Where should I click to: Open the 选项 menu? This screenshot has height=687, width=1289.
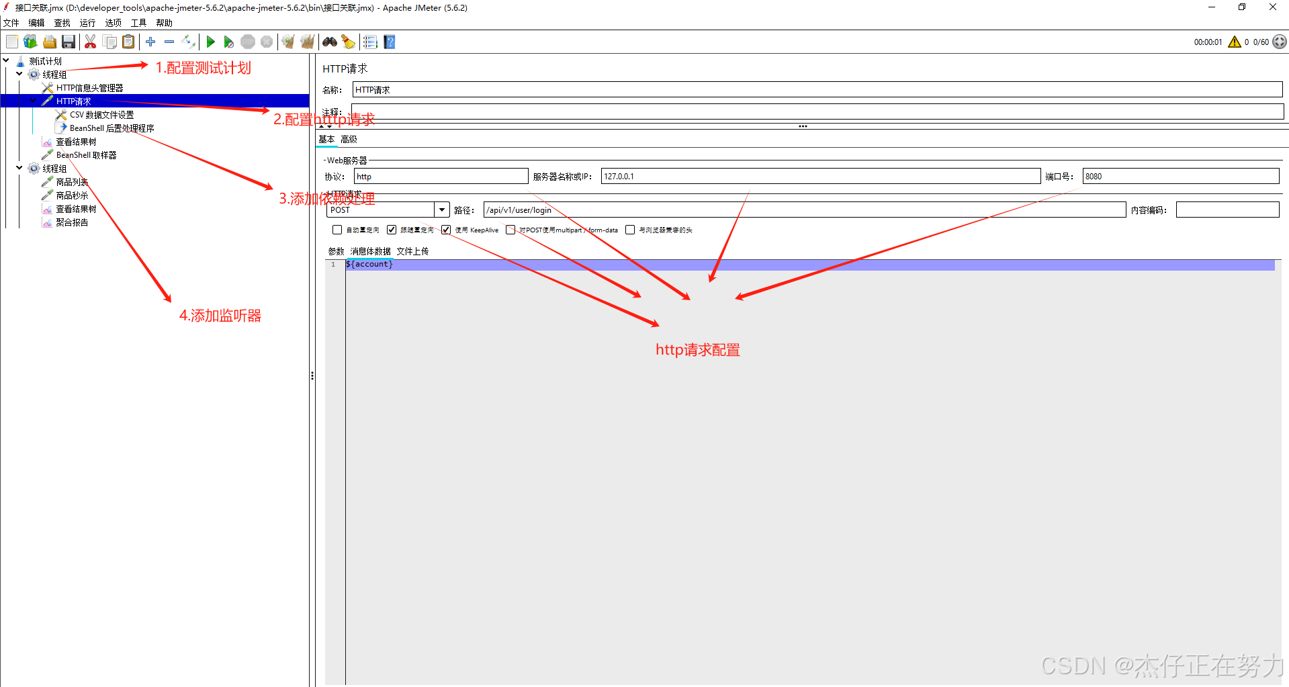[113, 23]
